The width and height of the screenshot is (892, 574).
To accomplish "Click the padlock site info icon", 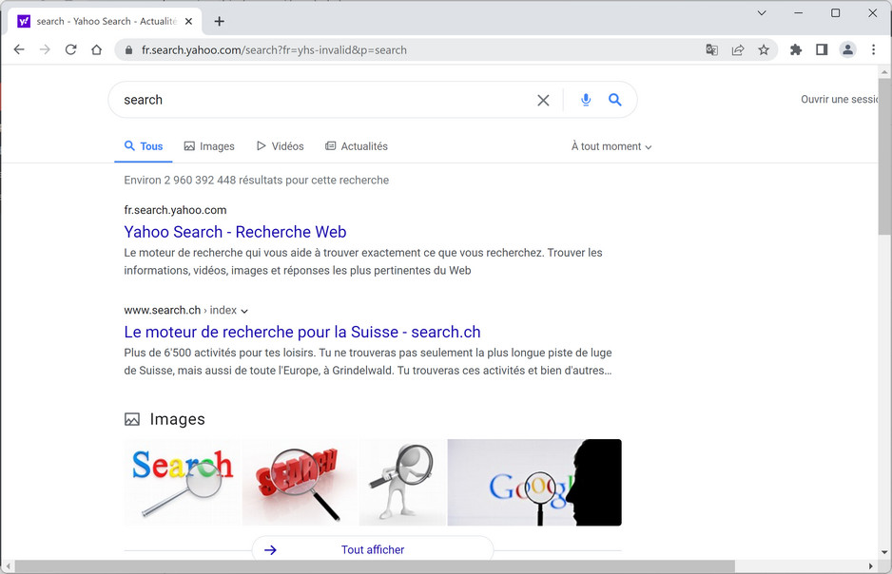I will click(128, 50).
